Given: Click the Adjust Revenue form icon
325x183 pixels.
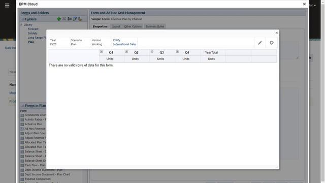Looking at the screenshot, I should coord(22,138).
